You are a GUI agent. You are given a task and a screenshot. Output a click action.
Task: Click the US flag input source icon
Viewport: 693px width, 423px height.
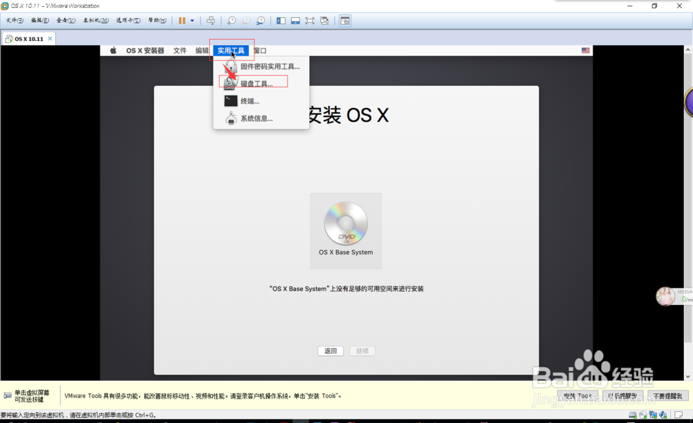[586, 51]
